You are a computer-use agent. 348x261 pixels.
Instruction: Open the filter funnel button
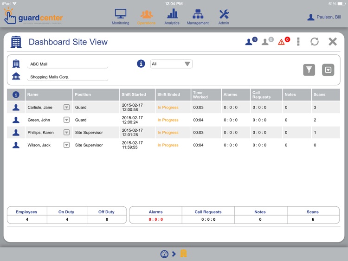[x=309, y=70]
